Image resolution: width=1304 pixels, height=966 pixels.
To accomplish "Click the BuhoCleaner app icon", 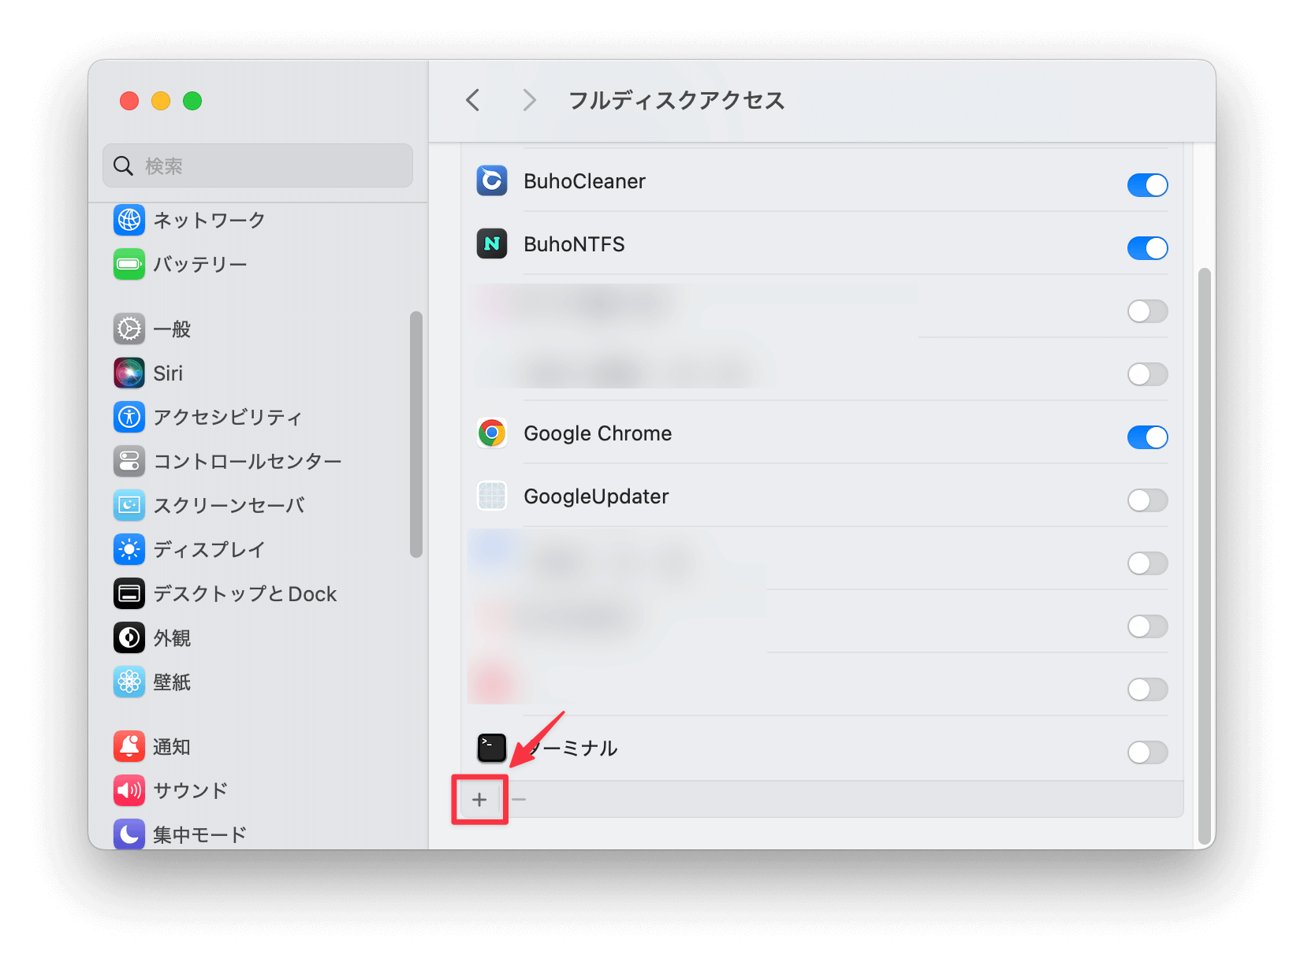I will [x=492, y=180].
